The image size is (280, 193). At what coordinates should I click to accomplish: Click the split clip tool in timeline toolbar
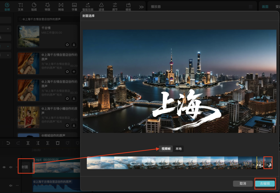28,143
